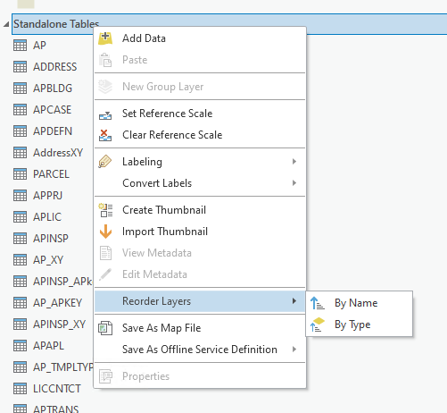Select the APINSP_XY table entry
Image resolution: width=447 pixels, height=413 pixels.
[59, 324]
